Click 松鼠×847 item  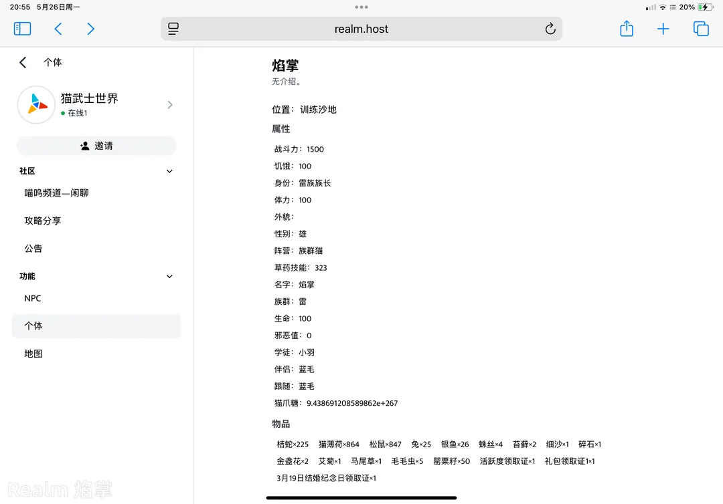[385, 444]
